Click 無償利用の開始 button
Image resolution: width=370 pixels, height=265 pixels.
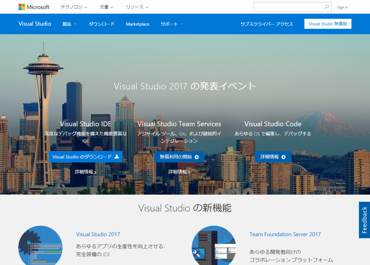coord(179,157)
